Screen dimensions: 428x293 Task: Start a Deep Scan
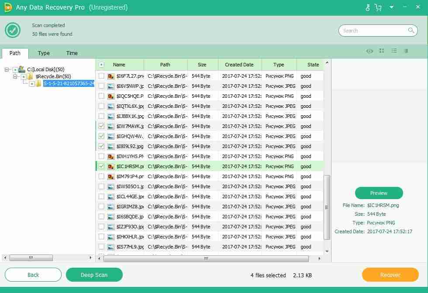pyautogui.click(x=94, y=275)
